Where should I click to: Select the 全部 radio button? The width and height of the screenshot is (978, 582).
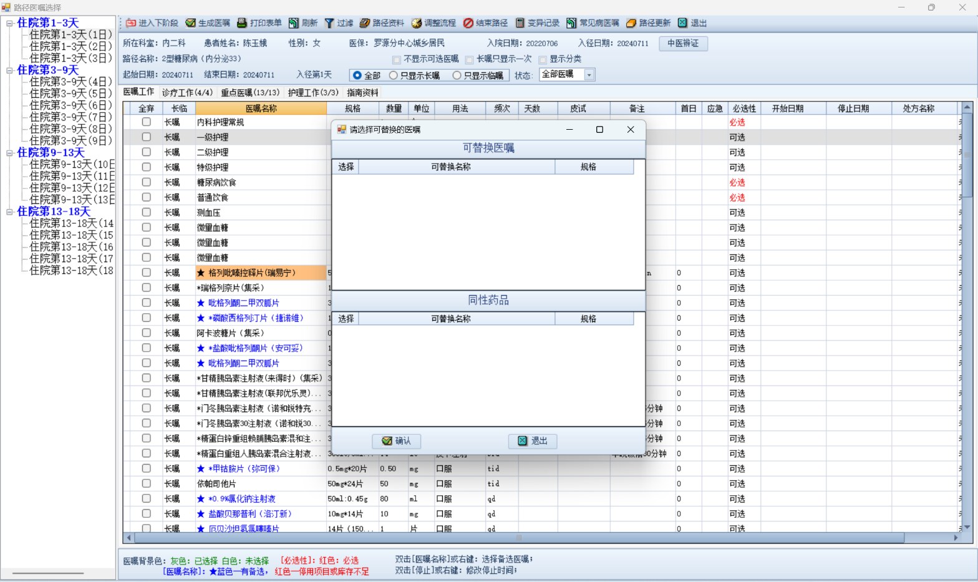(x=357, y=75)
